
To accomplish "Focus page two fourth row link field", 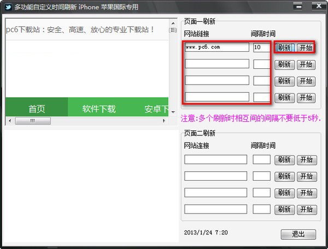I will [216, 209].
